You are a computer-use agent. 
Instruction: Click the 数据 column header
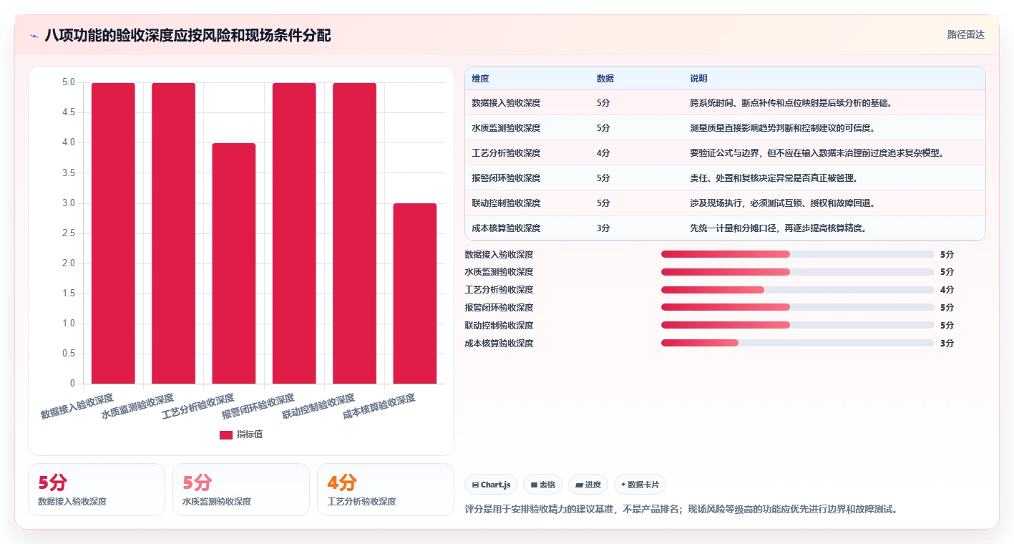point(605,79)
